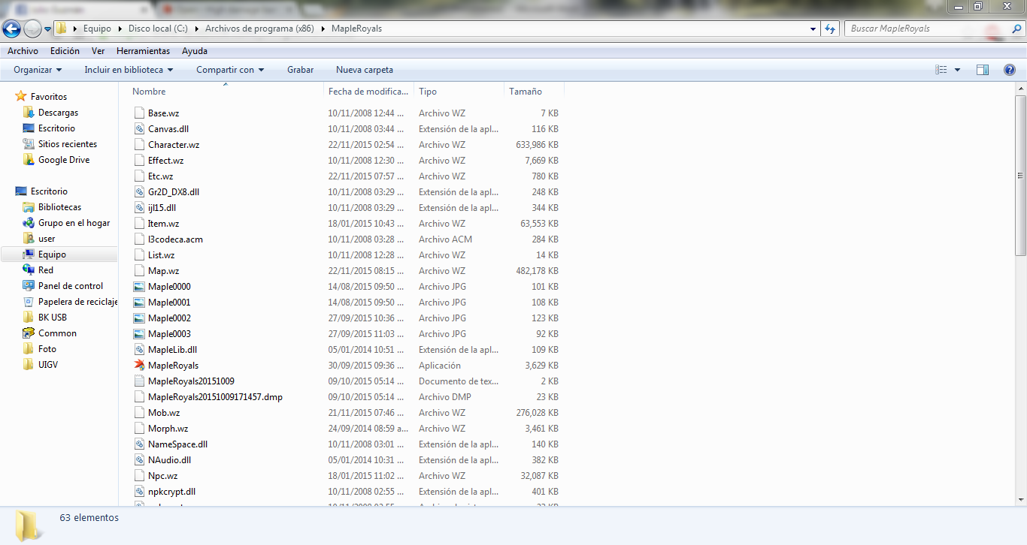
Task: Click the scrollbar down arrow of file list
Action: coord(1021,499)
